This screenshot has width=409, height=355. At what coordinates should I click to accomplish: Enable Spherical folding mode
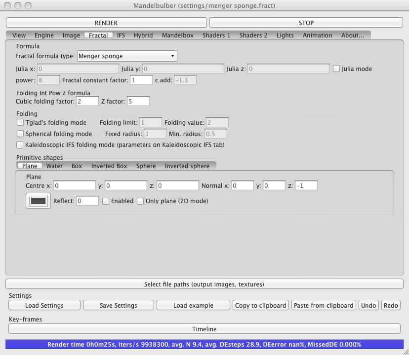tap(20, 134)
